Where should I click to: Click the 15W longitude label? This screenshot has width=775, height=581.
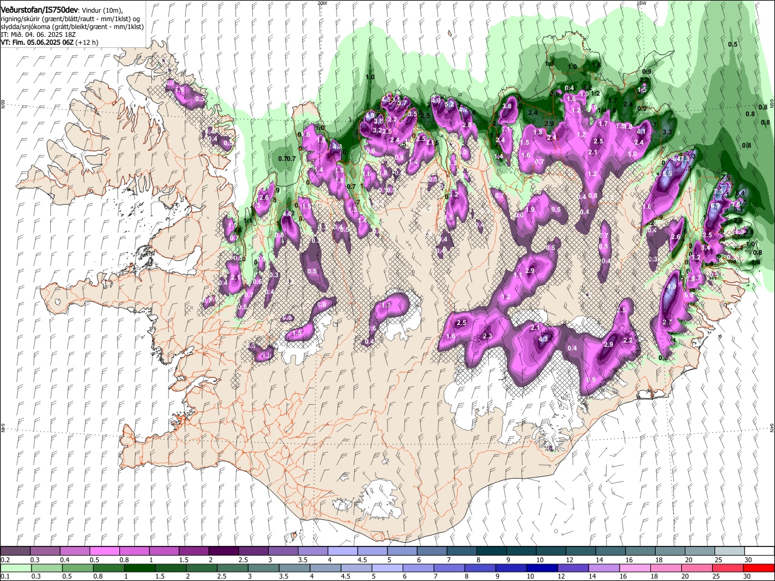coord(641,2)
